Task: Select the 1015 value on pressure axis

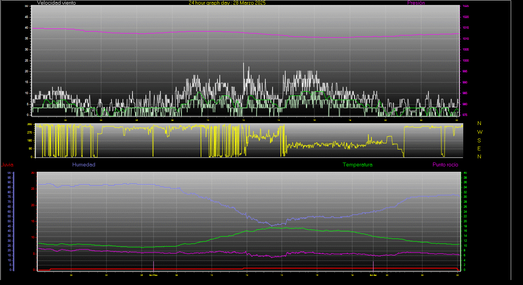Action: click(465, 28)
